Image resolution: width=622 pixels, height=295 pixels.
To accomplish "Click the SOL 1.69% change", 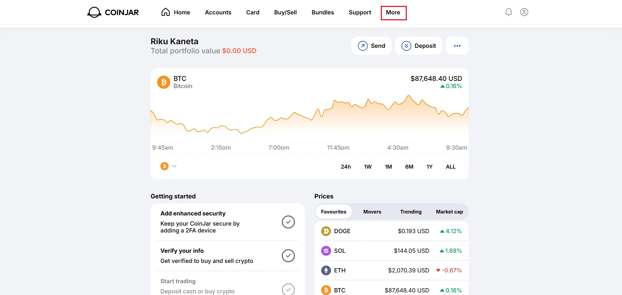I will 451,251.
